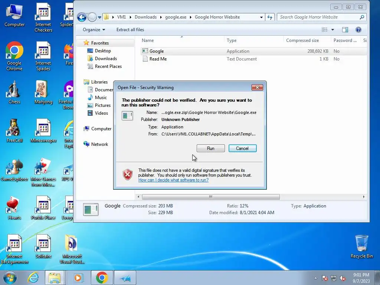
Task: Click Run in the security warning
Action: click(x=211, y=148)
